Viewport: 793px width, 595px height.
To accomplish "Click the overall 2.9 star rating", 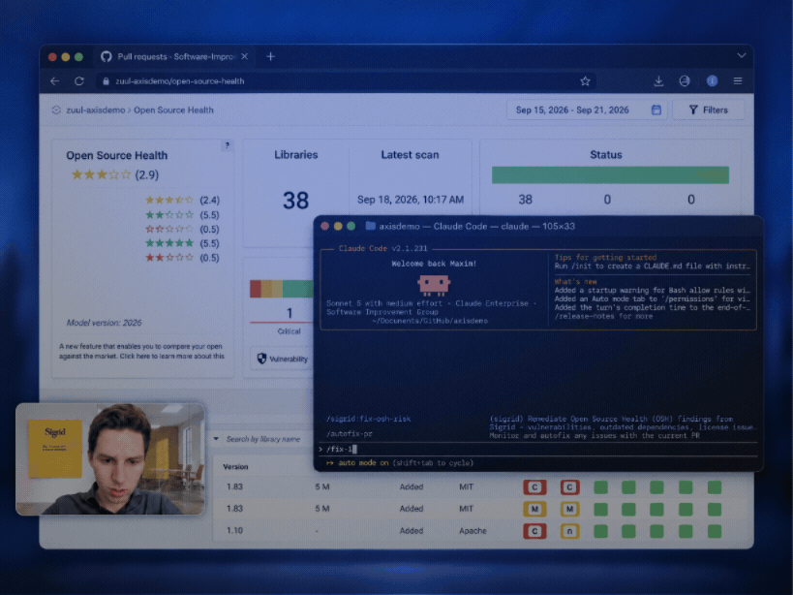I will click(115, 175).
